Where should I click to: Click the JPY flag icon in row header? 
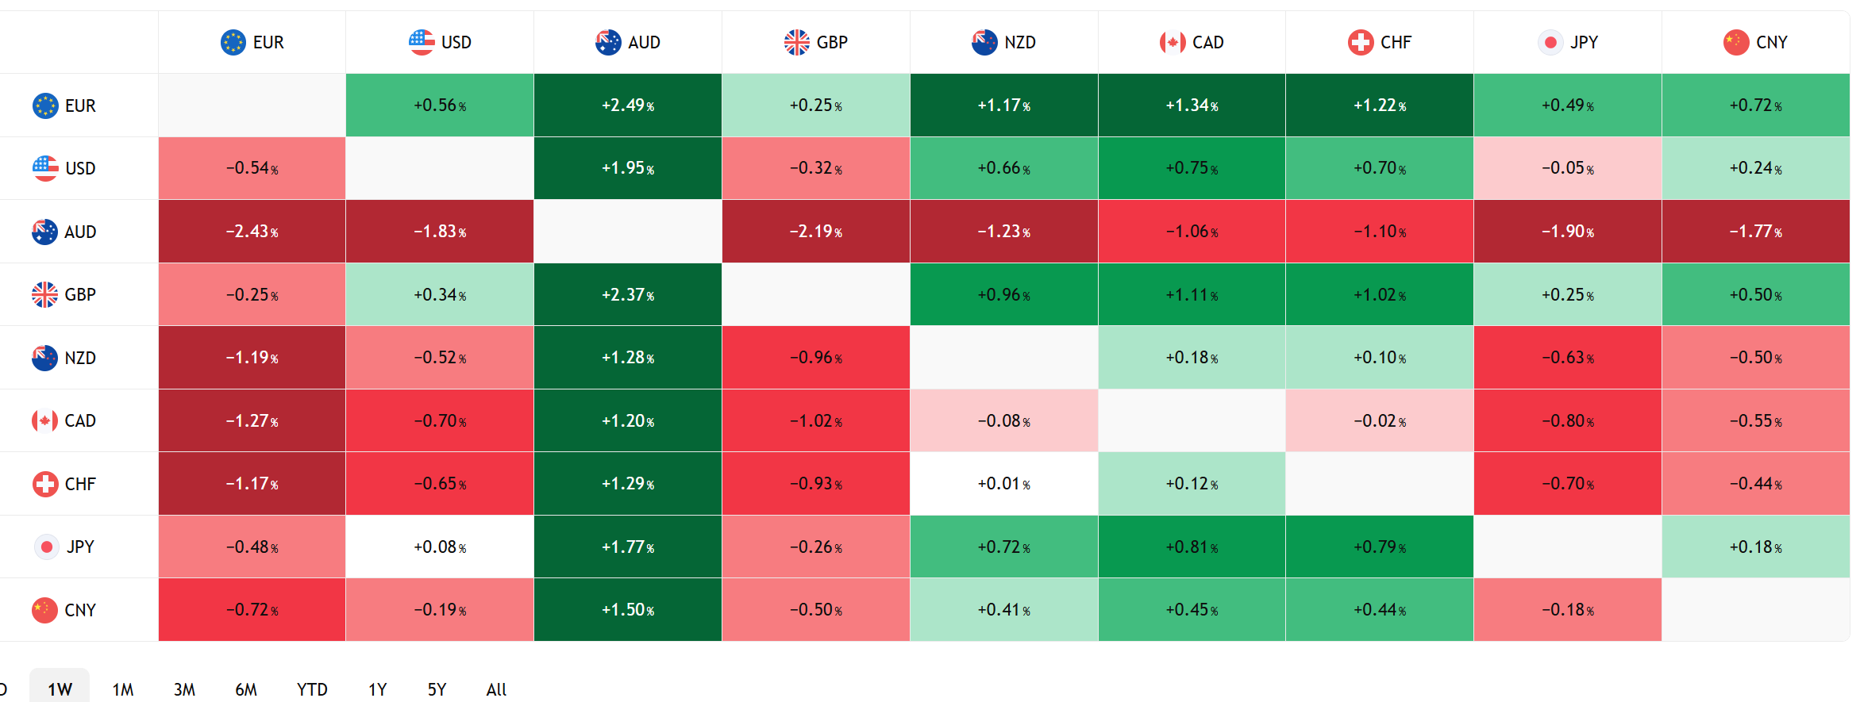point(47,547)
